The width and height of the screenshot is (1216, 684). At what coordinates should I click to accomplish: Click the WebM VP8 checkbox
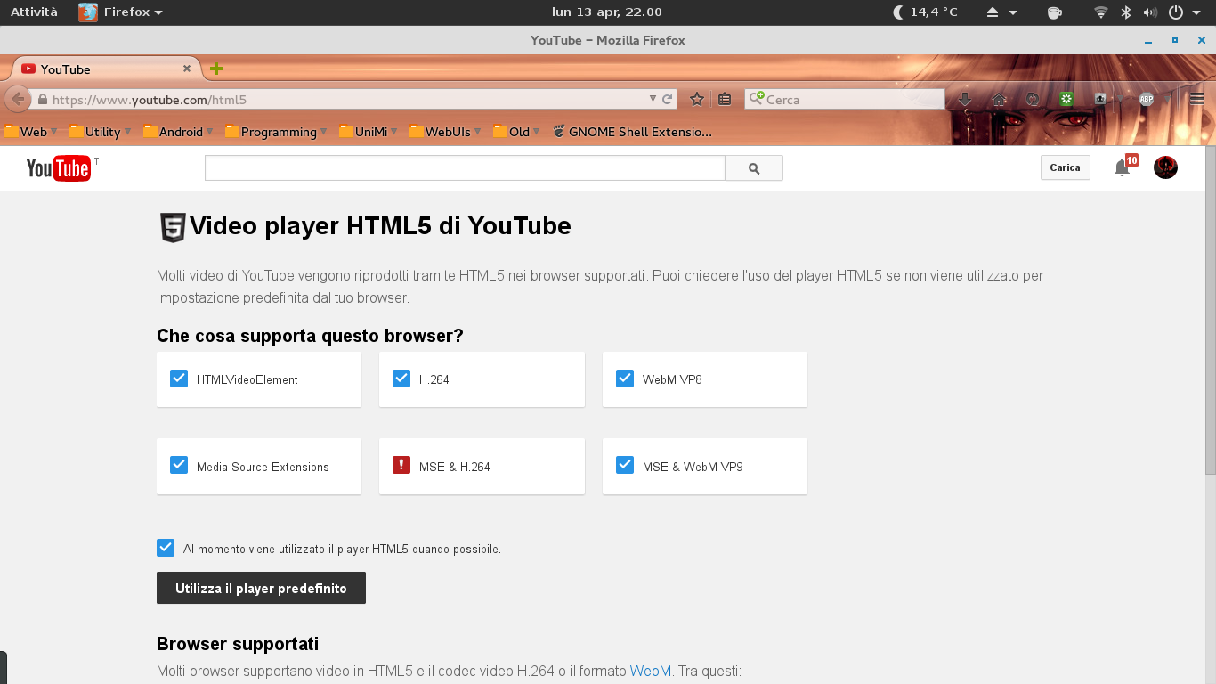(625, 378)
